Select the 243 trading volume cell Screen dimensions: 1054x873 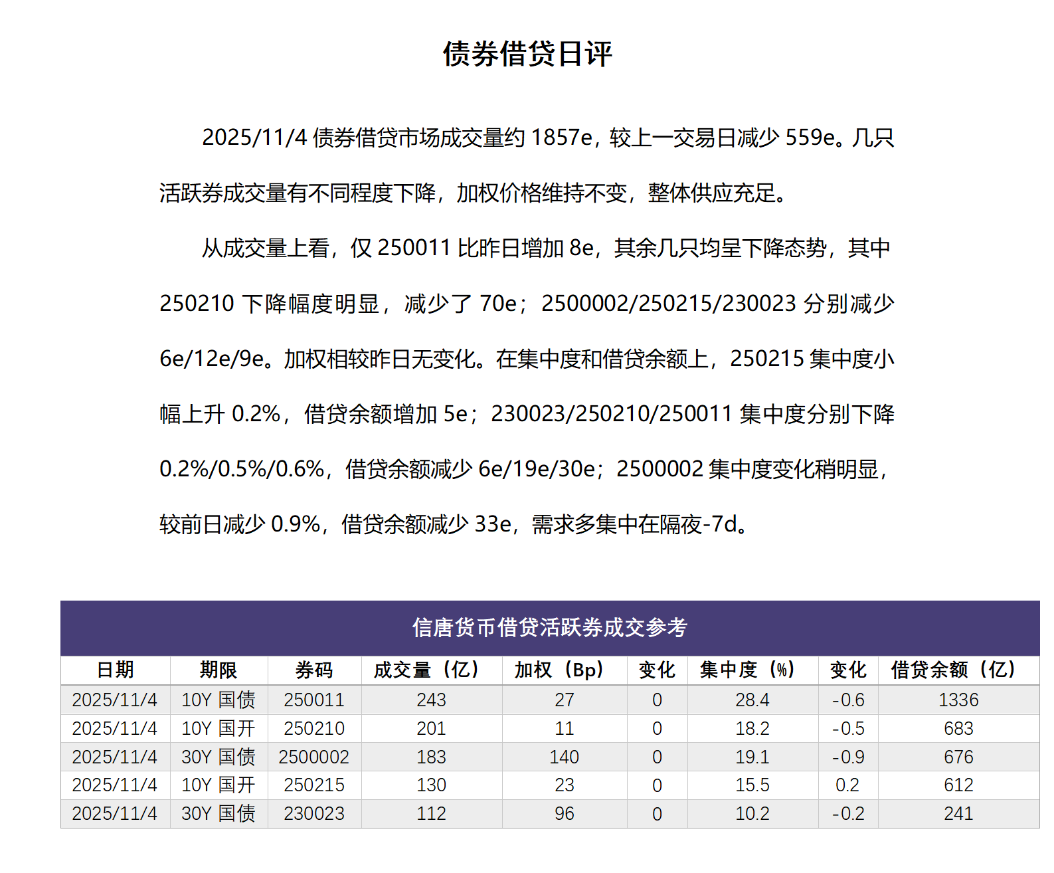[431, 700]
